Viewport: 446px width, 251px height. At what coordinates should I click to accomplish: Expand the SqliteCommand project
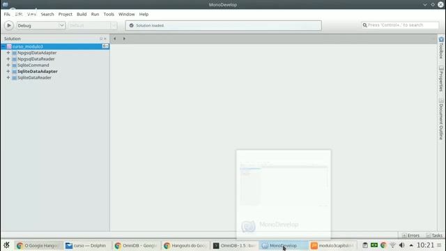(8, 65)
